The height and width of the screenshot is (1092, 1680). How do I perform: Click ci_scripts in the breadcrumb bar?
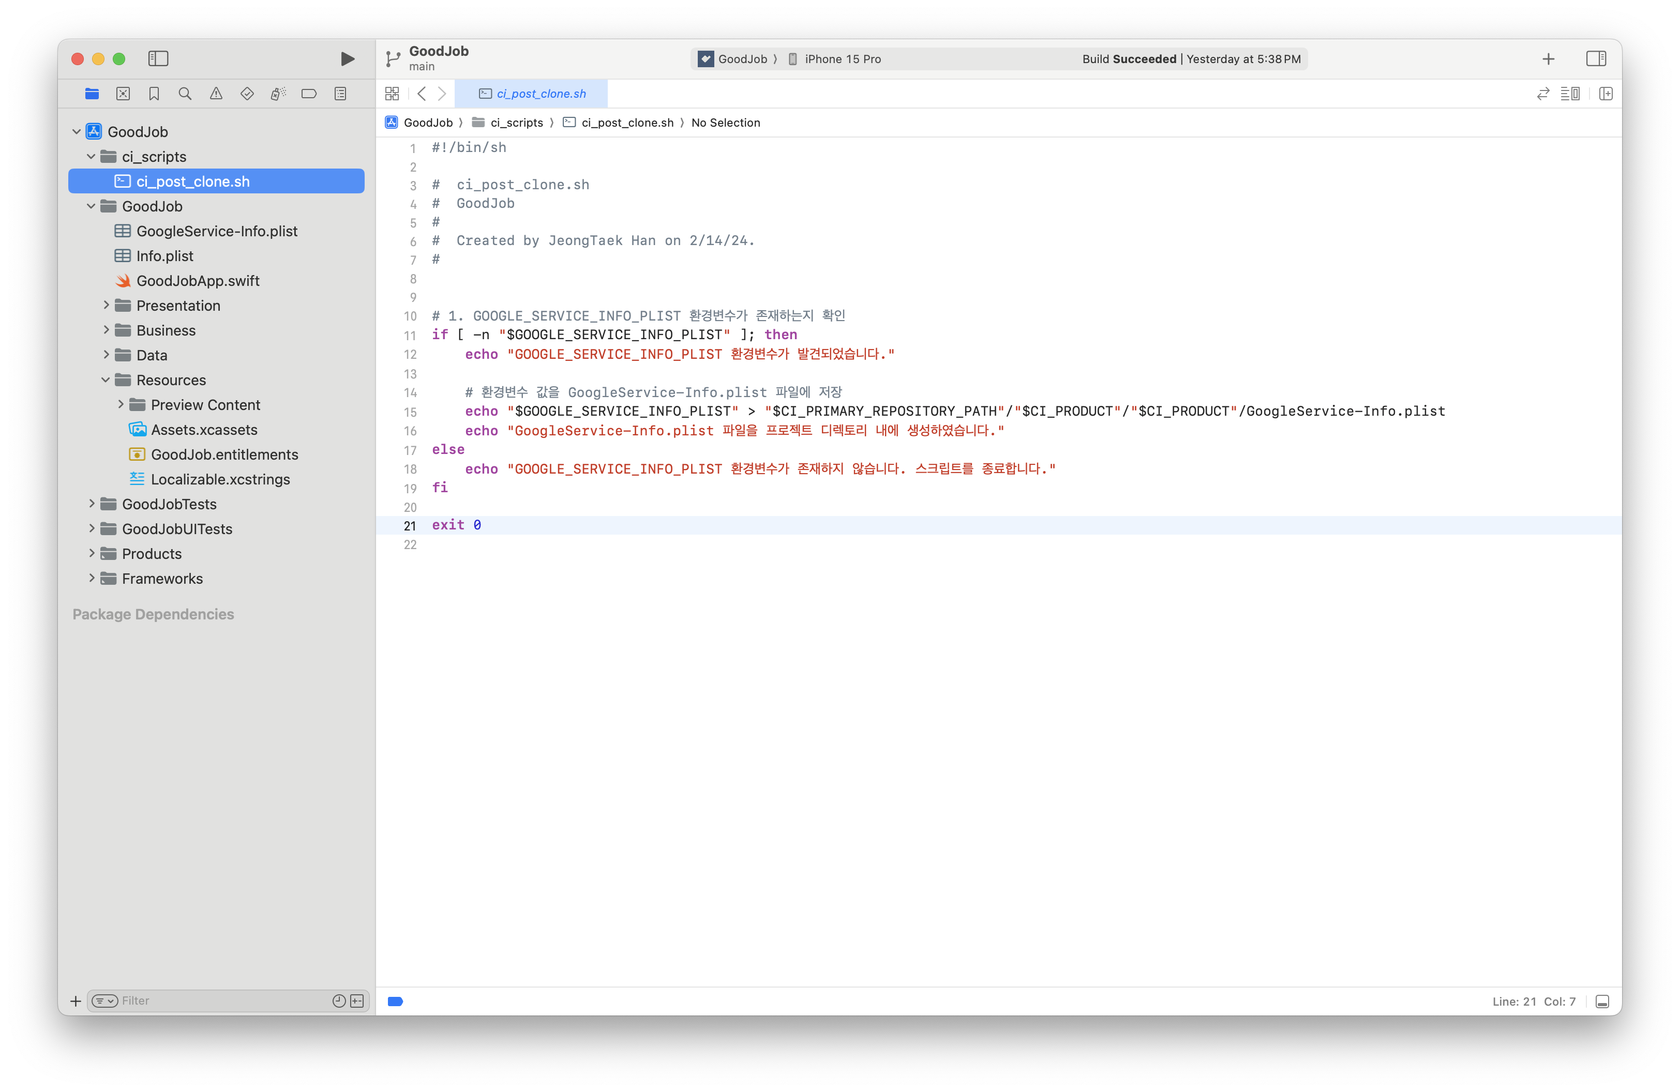(x=516, y=123)
